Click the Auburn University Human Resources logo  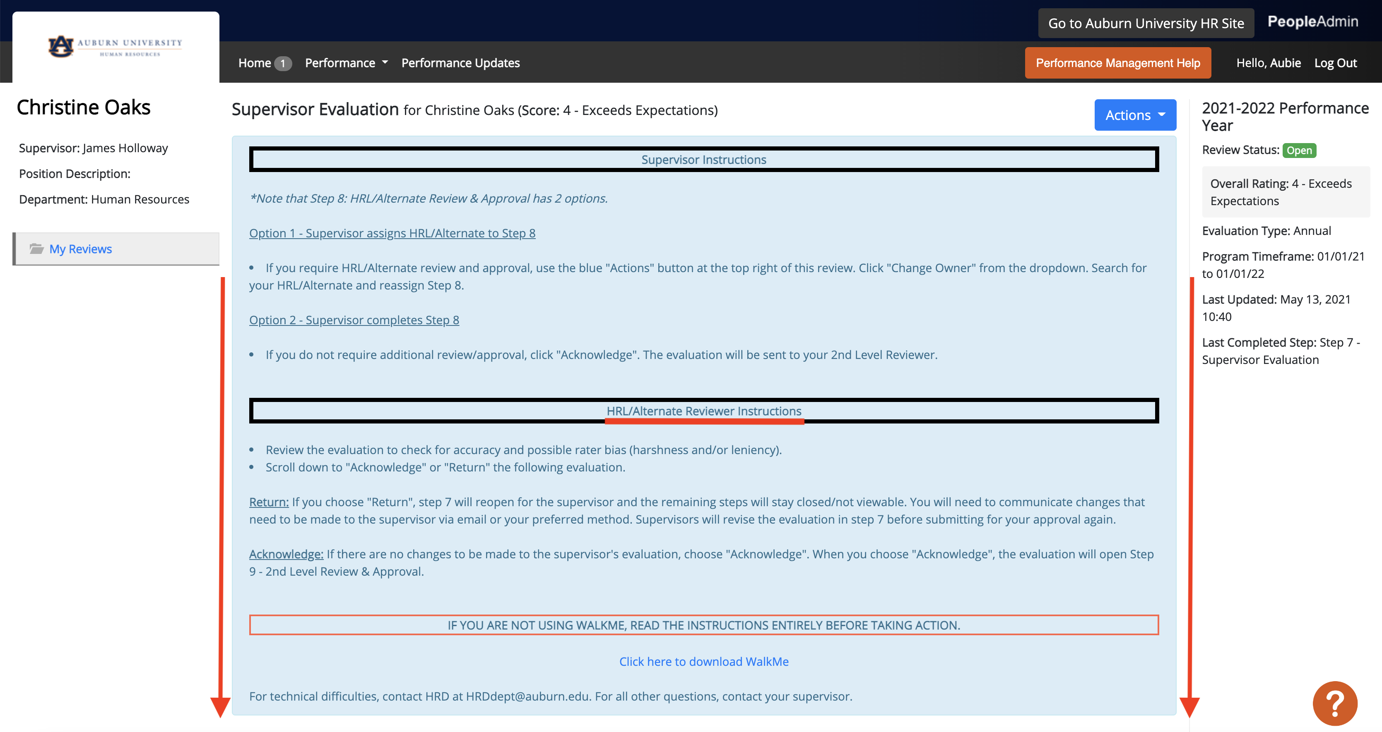(x=116, y=47)
